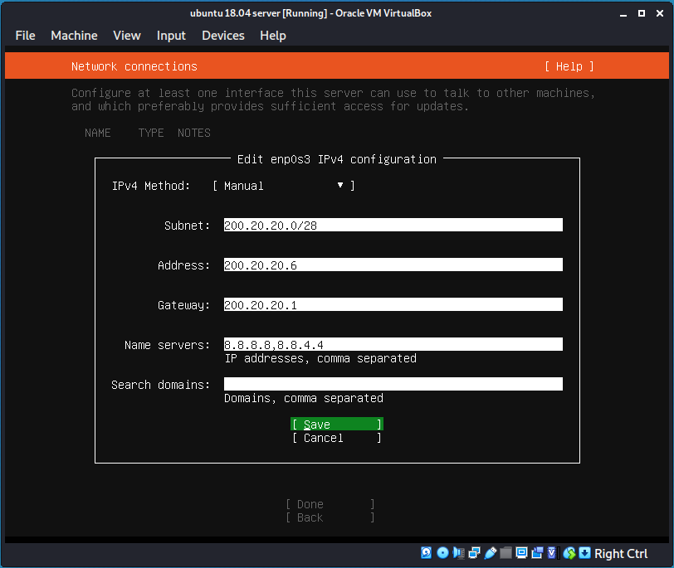Image resolution: width=674 pixels, height=568 pixels.
Task: Click the optical drive status icon
Action: coord(442,552)
